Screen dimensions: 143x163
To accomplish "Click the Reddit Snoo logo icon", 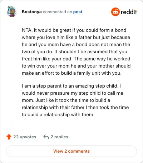I will point(115,12).
